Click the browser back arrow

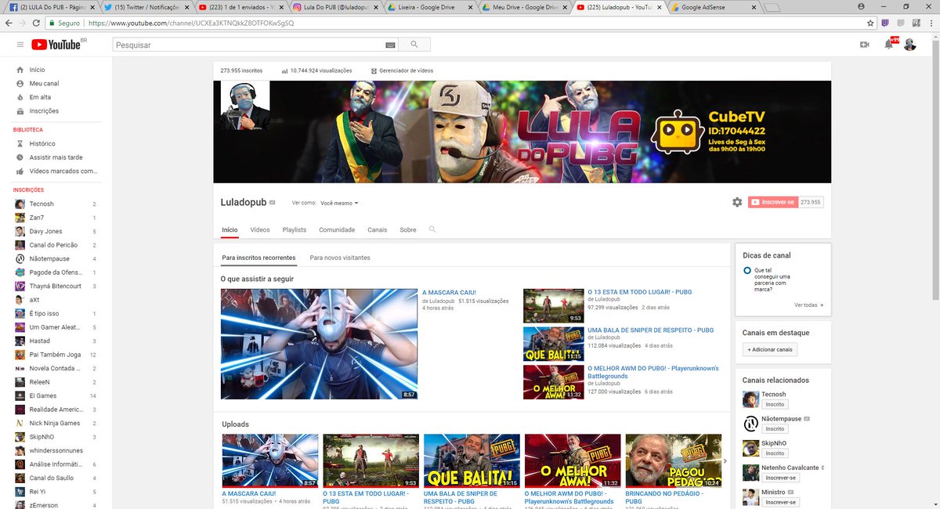click(10, 23)
